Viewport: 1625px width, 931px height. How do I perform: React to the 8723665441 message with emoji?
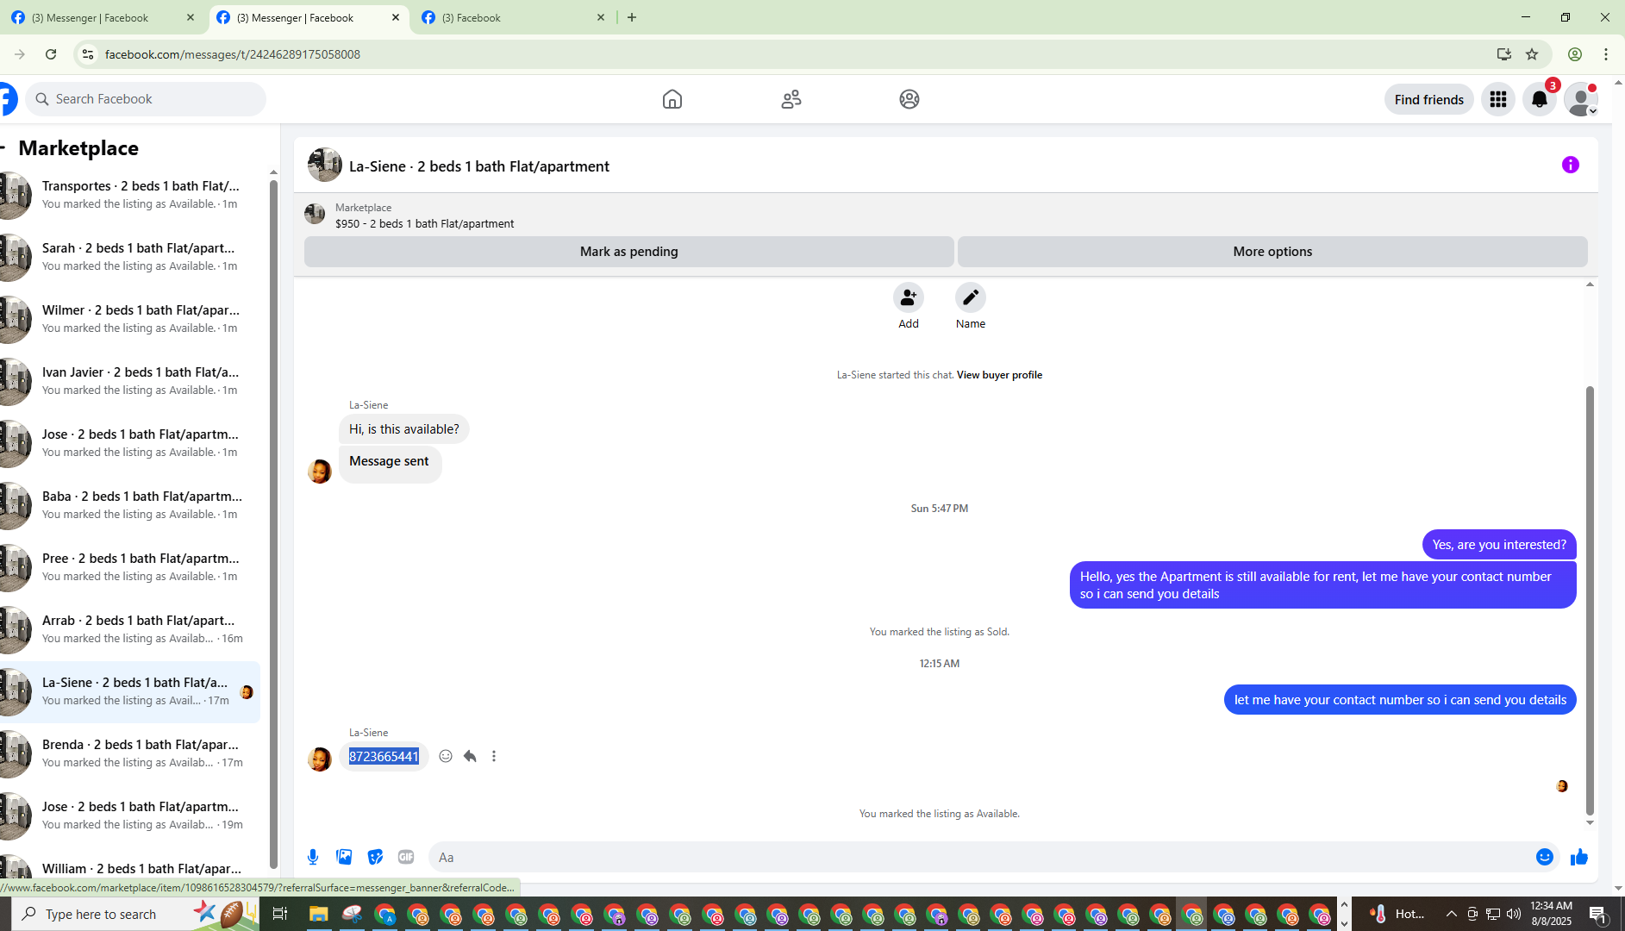(446, 756)
